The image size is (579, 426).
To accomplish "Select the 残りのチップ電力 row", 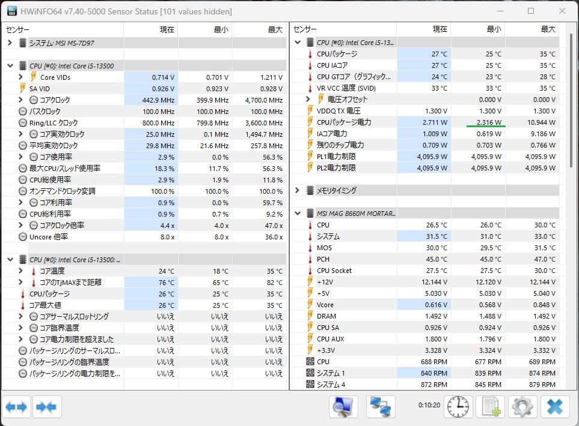I will (x=425, y=145).
